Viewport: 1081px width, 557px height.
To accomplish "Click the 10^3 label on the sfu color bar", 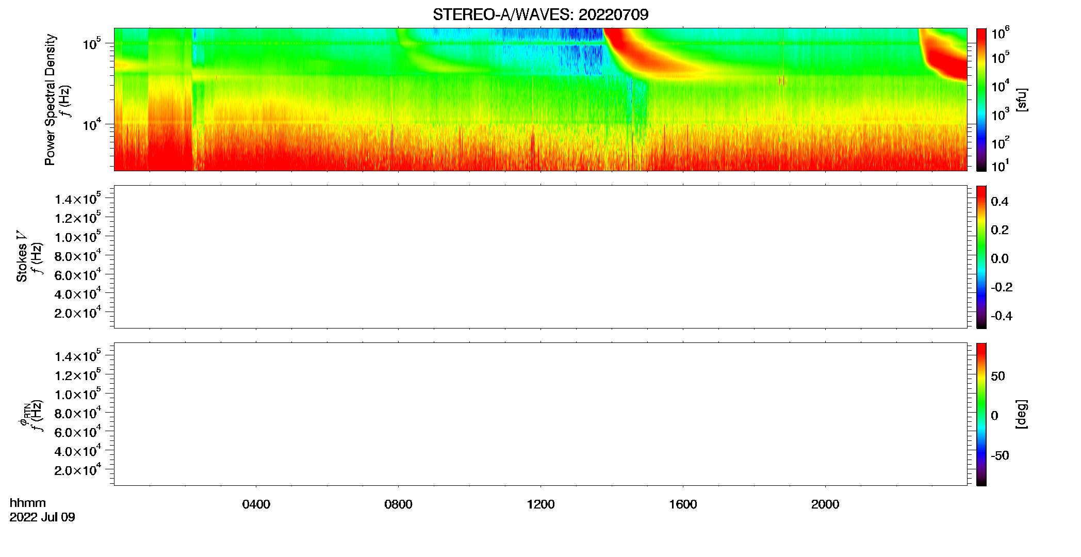I will click(1000, 114).
